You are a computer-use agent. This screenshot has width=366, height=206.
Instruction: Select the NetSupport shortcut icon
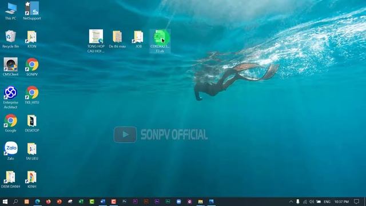(32, 11)
